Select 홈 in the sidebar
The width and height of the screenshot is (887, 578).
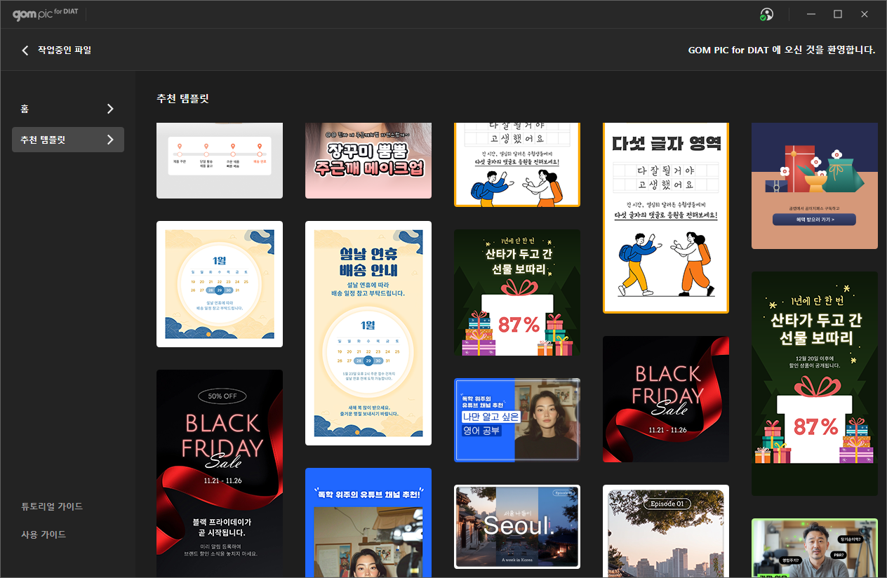tap(25, 109)
